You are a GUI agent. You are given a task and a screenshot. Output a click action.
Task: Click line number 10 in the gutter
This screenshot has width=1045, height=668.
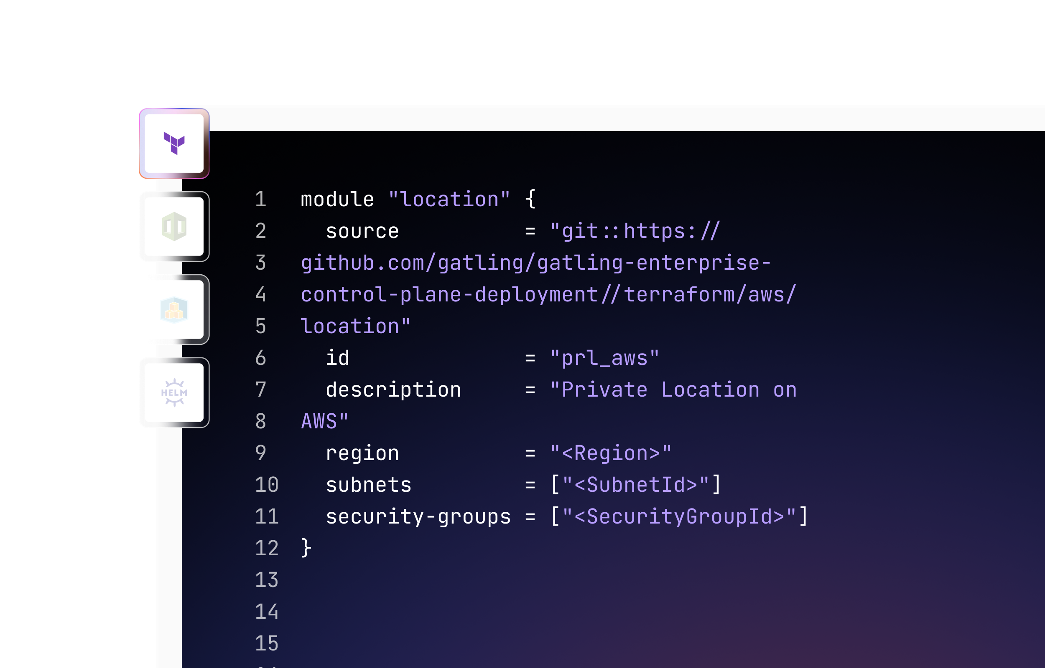(267, 485)
